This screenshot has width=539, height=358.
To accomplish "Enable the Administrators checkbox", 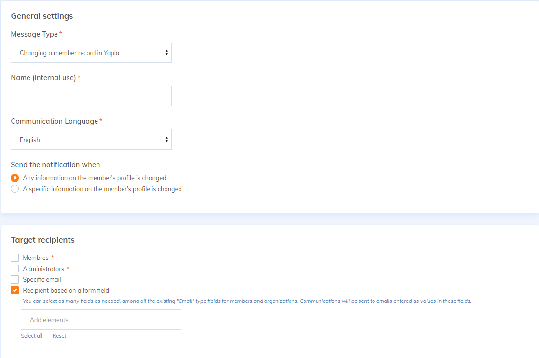I will click(x=15, y=269).
